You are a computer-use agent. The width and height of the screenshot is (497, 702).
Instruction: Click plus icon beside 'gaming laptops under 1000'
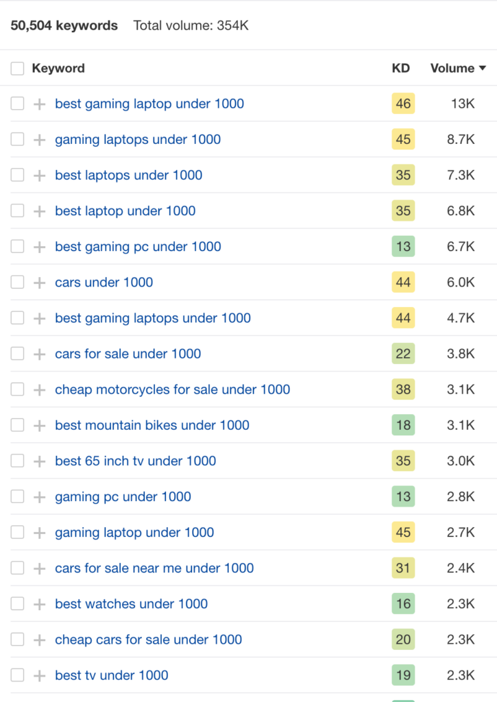pyautogui.click(x=39, y=140)
